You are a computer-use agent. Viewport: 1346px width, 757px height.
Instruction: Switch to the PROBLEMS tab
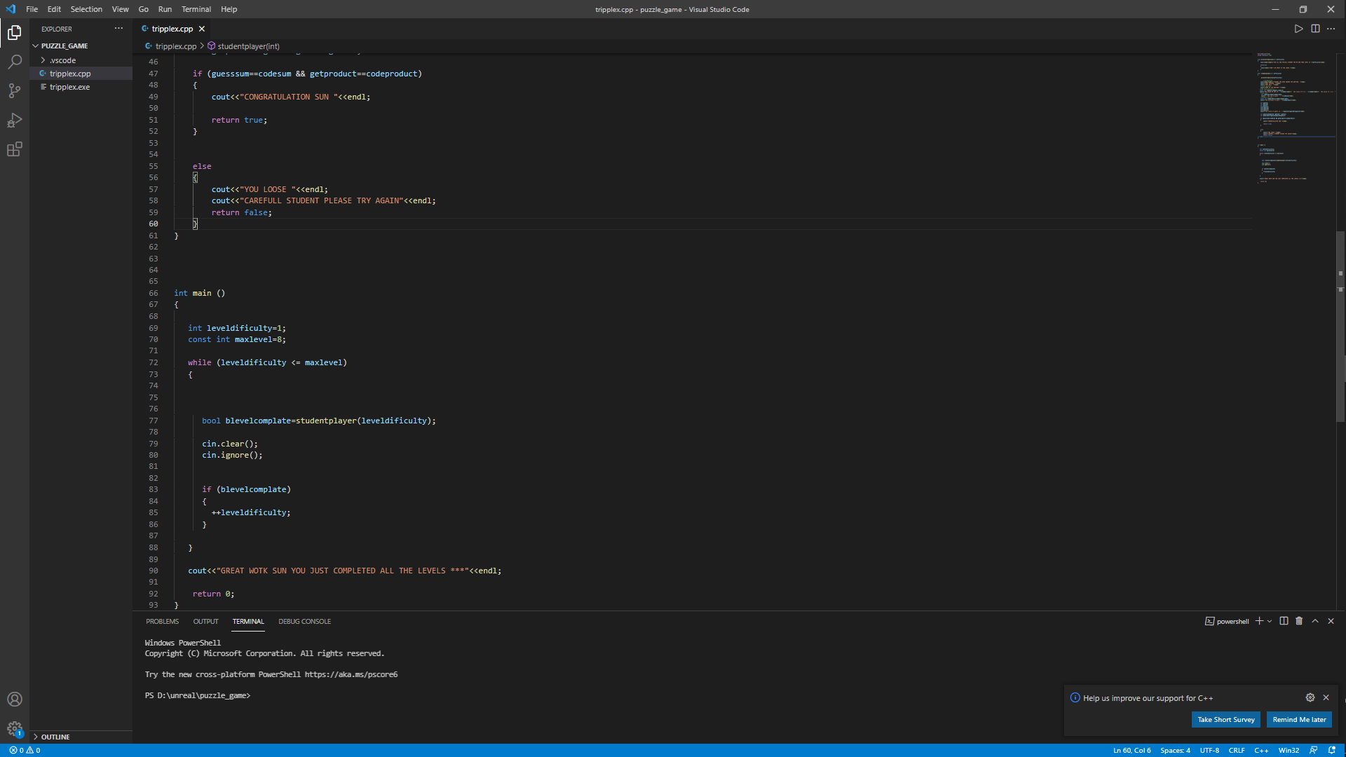click(162, 621)
